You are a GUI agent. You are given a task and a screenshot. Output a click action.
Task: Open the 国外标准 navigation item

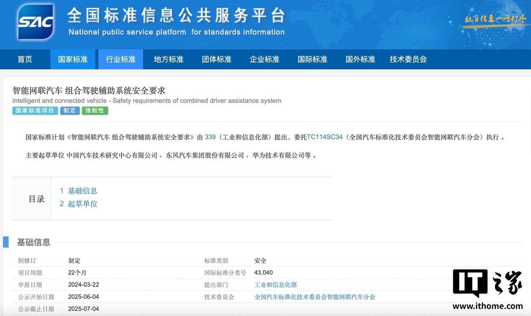point(360,59)
